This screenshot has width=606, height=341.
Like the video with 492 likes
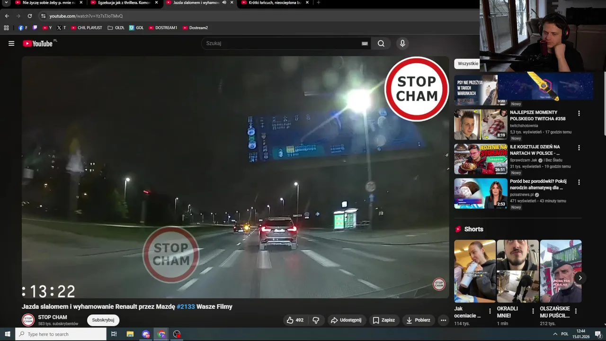pyautogui.click(x=295, y=320)
